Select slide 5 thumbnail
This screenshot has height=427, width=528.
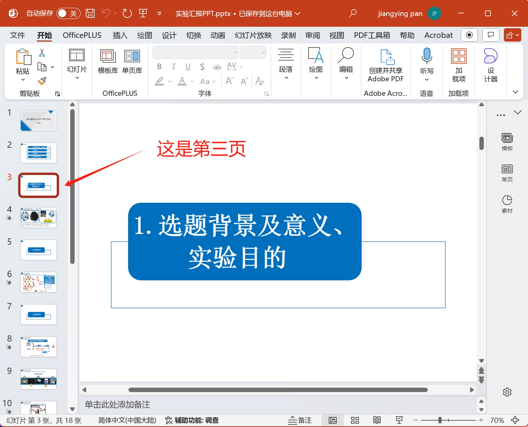38,250
